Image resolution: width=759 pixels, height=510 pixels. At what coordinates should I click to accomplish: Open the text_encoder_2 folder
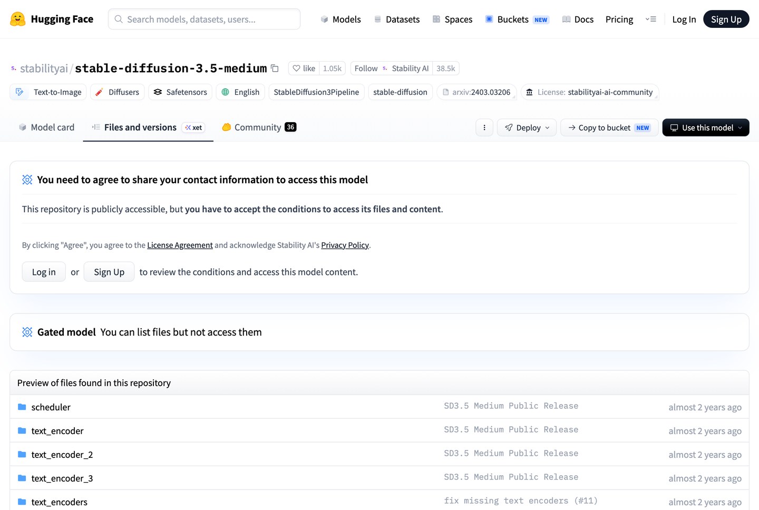[x=62, y=455]
